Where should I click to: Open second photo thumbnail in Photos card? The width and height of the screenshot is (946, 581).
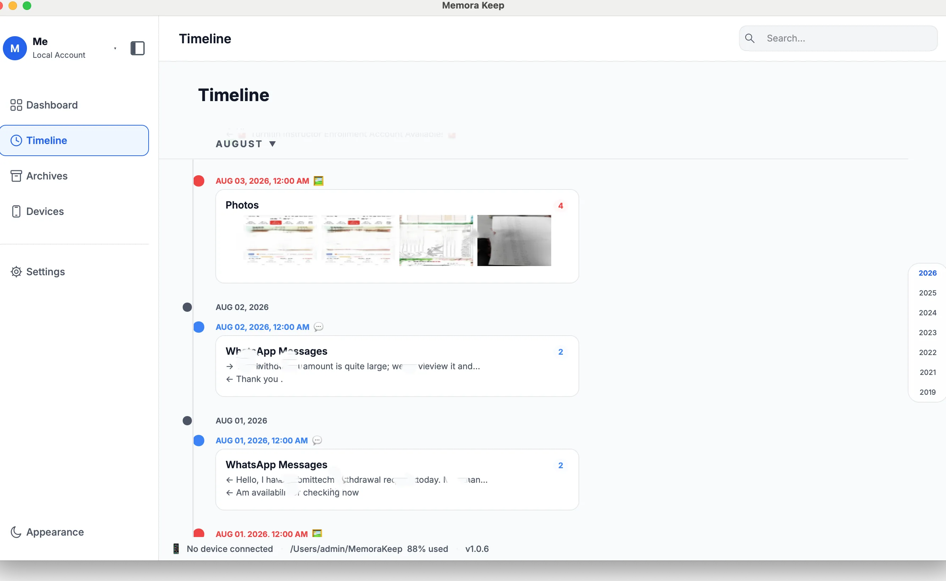(x=358, y=240)
